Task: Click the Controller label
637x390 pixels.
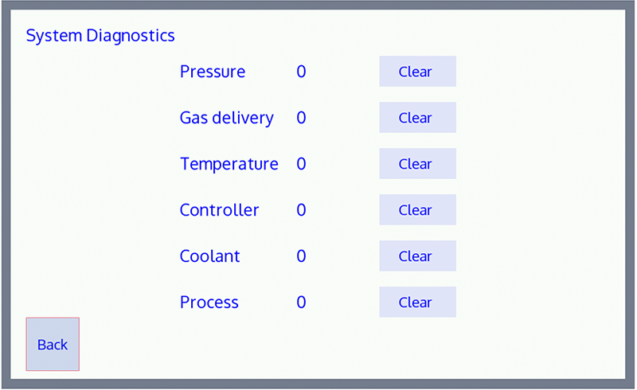Action: click(220, 210)
